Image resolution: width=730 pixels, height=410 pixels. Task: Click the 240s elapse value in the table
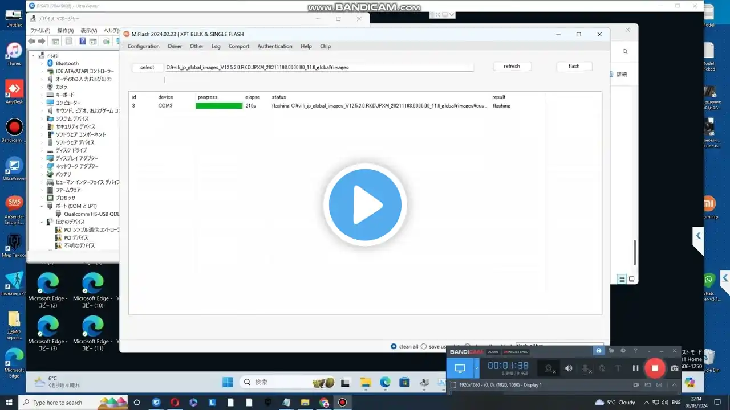click(x=251, y=106)
